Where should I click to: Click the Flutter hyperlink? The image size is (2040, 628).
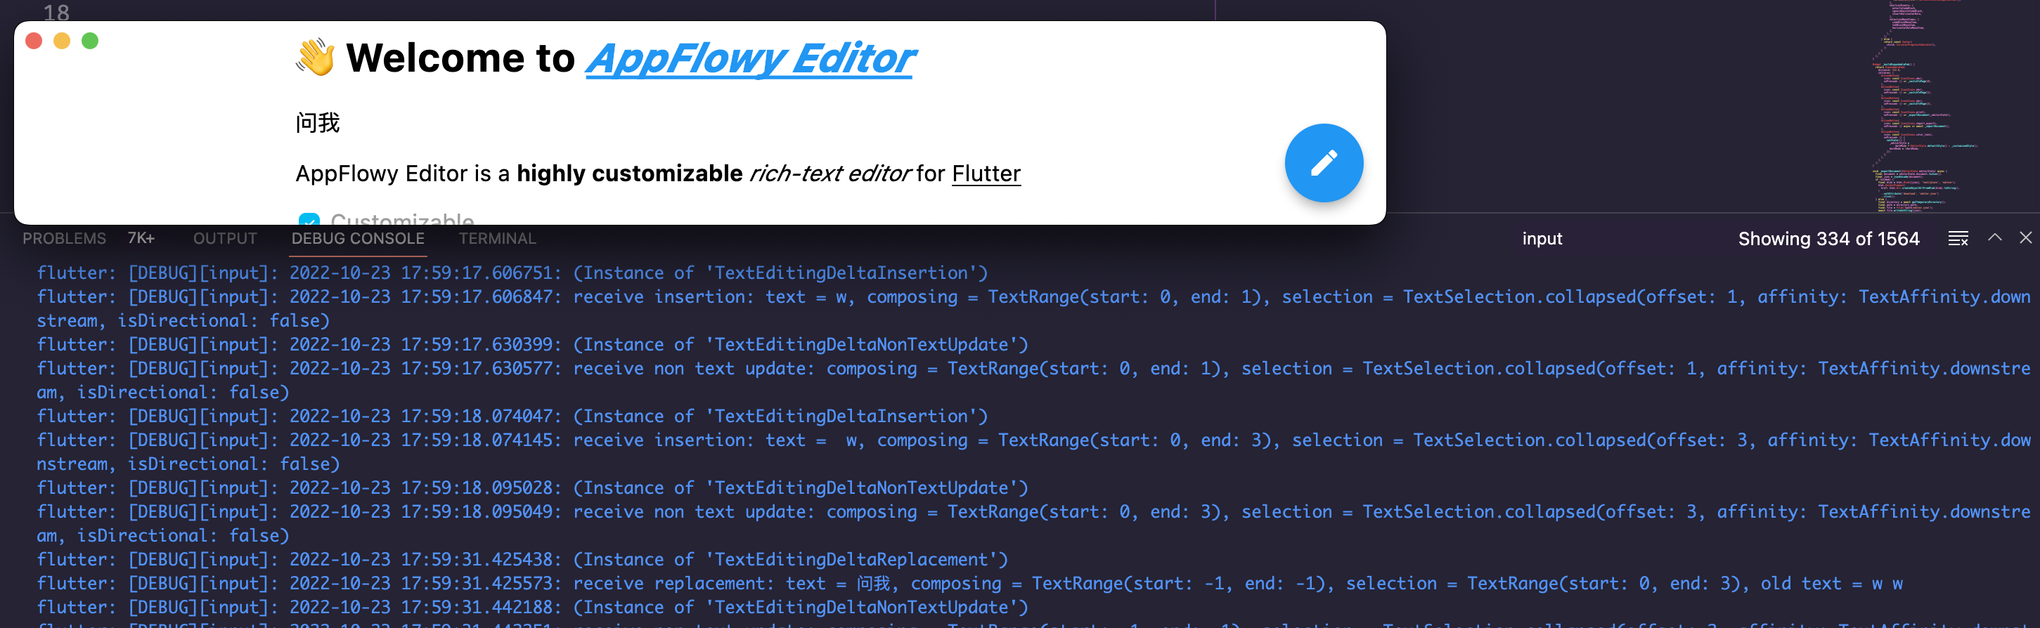[x=986, y=174]
